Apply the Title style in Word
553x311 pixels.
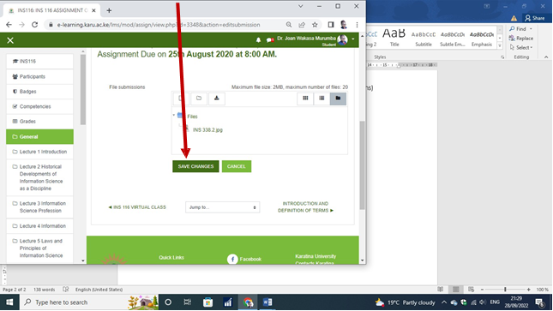[394, 38]
